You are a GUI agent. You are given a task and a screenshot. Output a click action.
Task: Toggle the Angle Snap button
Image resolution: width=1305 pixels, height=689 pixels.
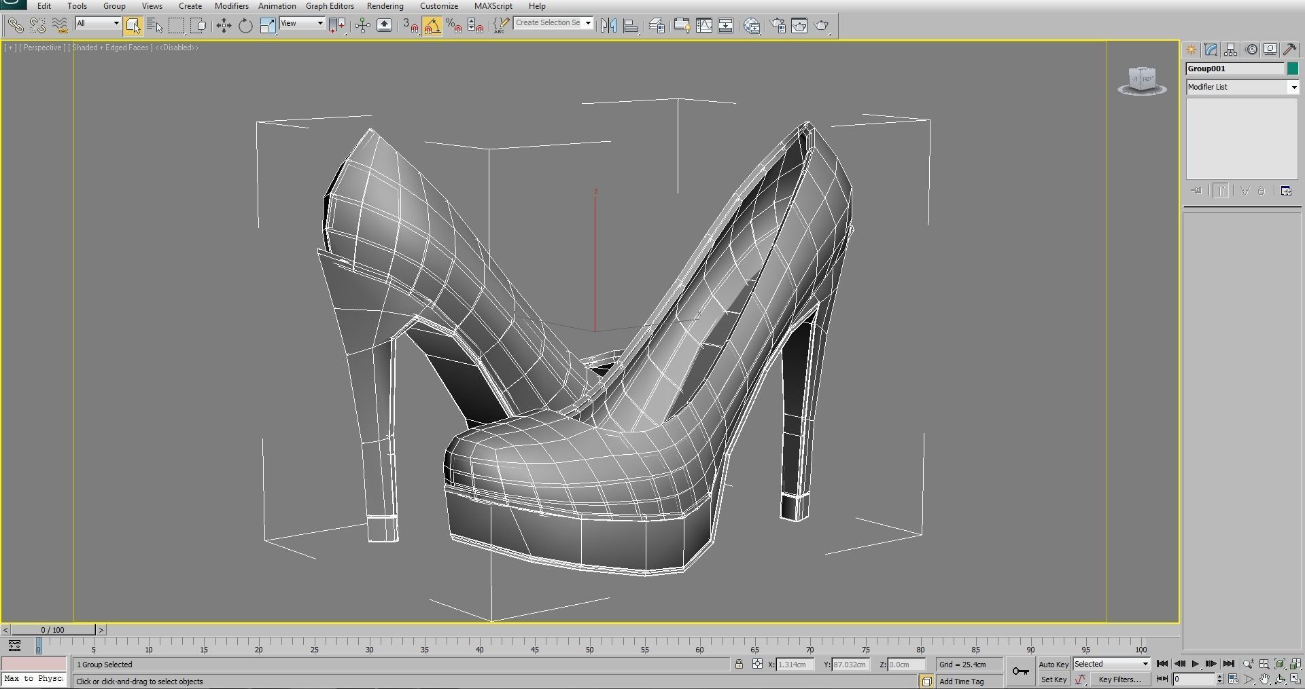click(x=432, y=26)
